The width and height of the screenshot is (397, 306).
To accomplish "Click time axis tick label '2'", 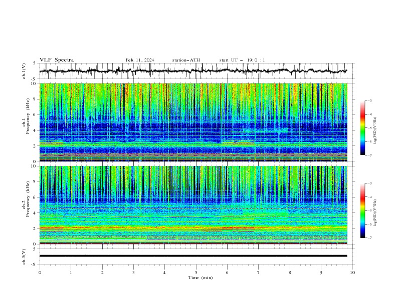I will 102,272.
